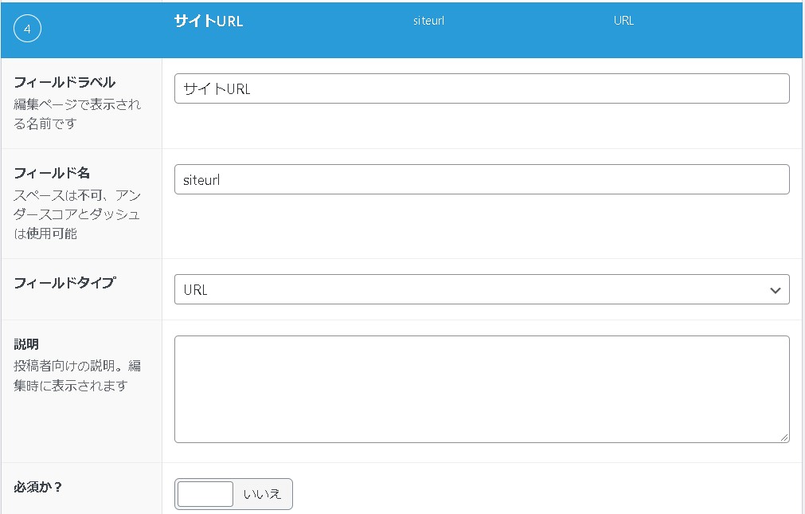Focus the フィールドラベル input containing サイトURL
805x514 pixels.
coord(481,88)
